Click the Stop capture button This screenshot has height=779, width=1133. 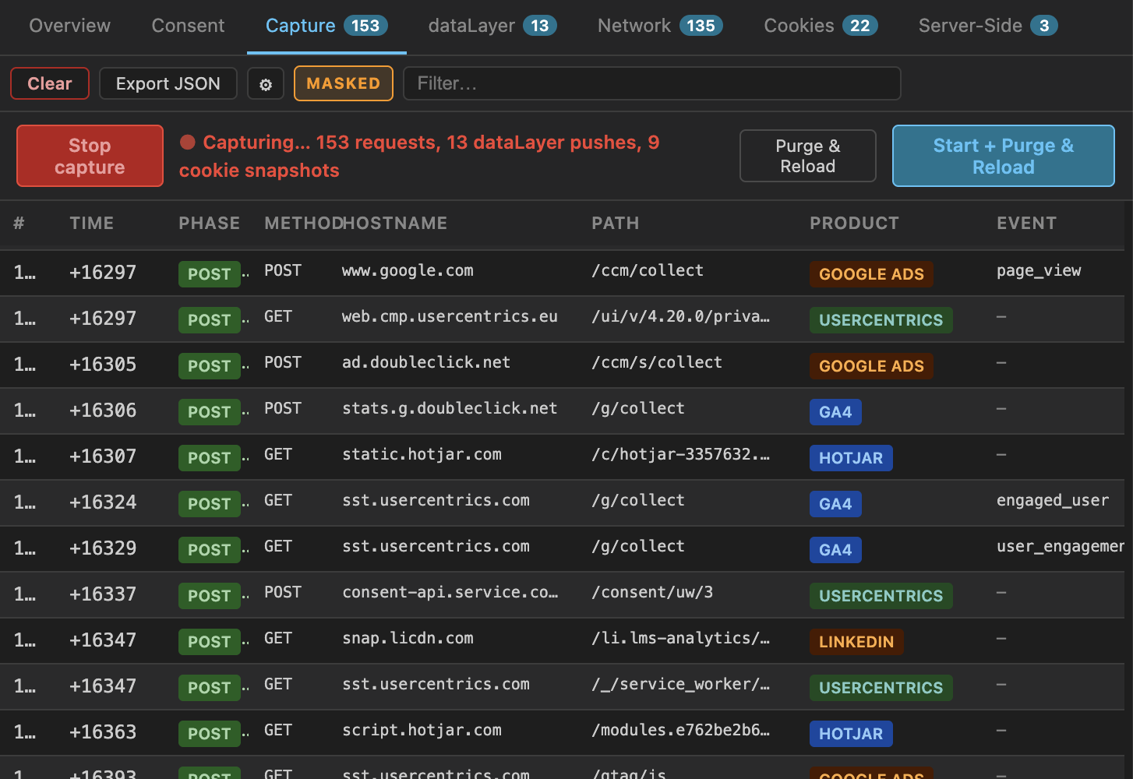point(90,156)
